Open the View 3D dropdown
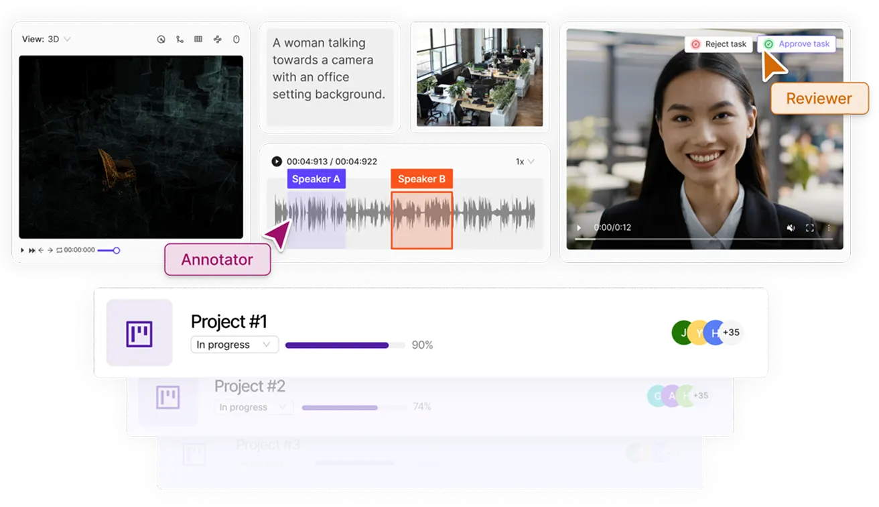879x507 pixels. point(46,40)
